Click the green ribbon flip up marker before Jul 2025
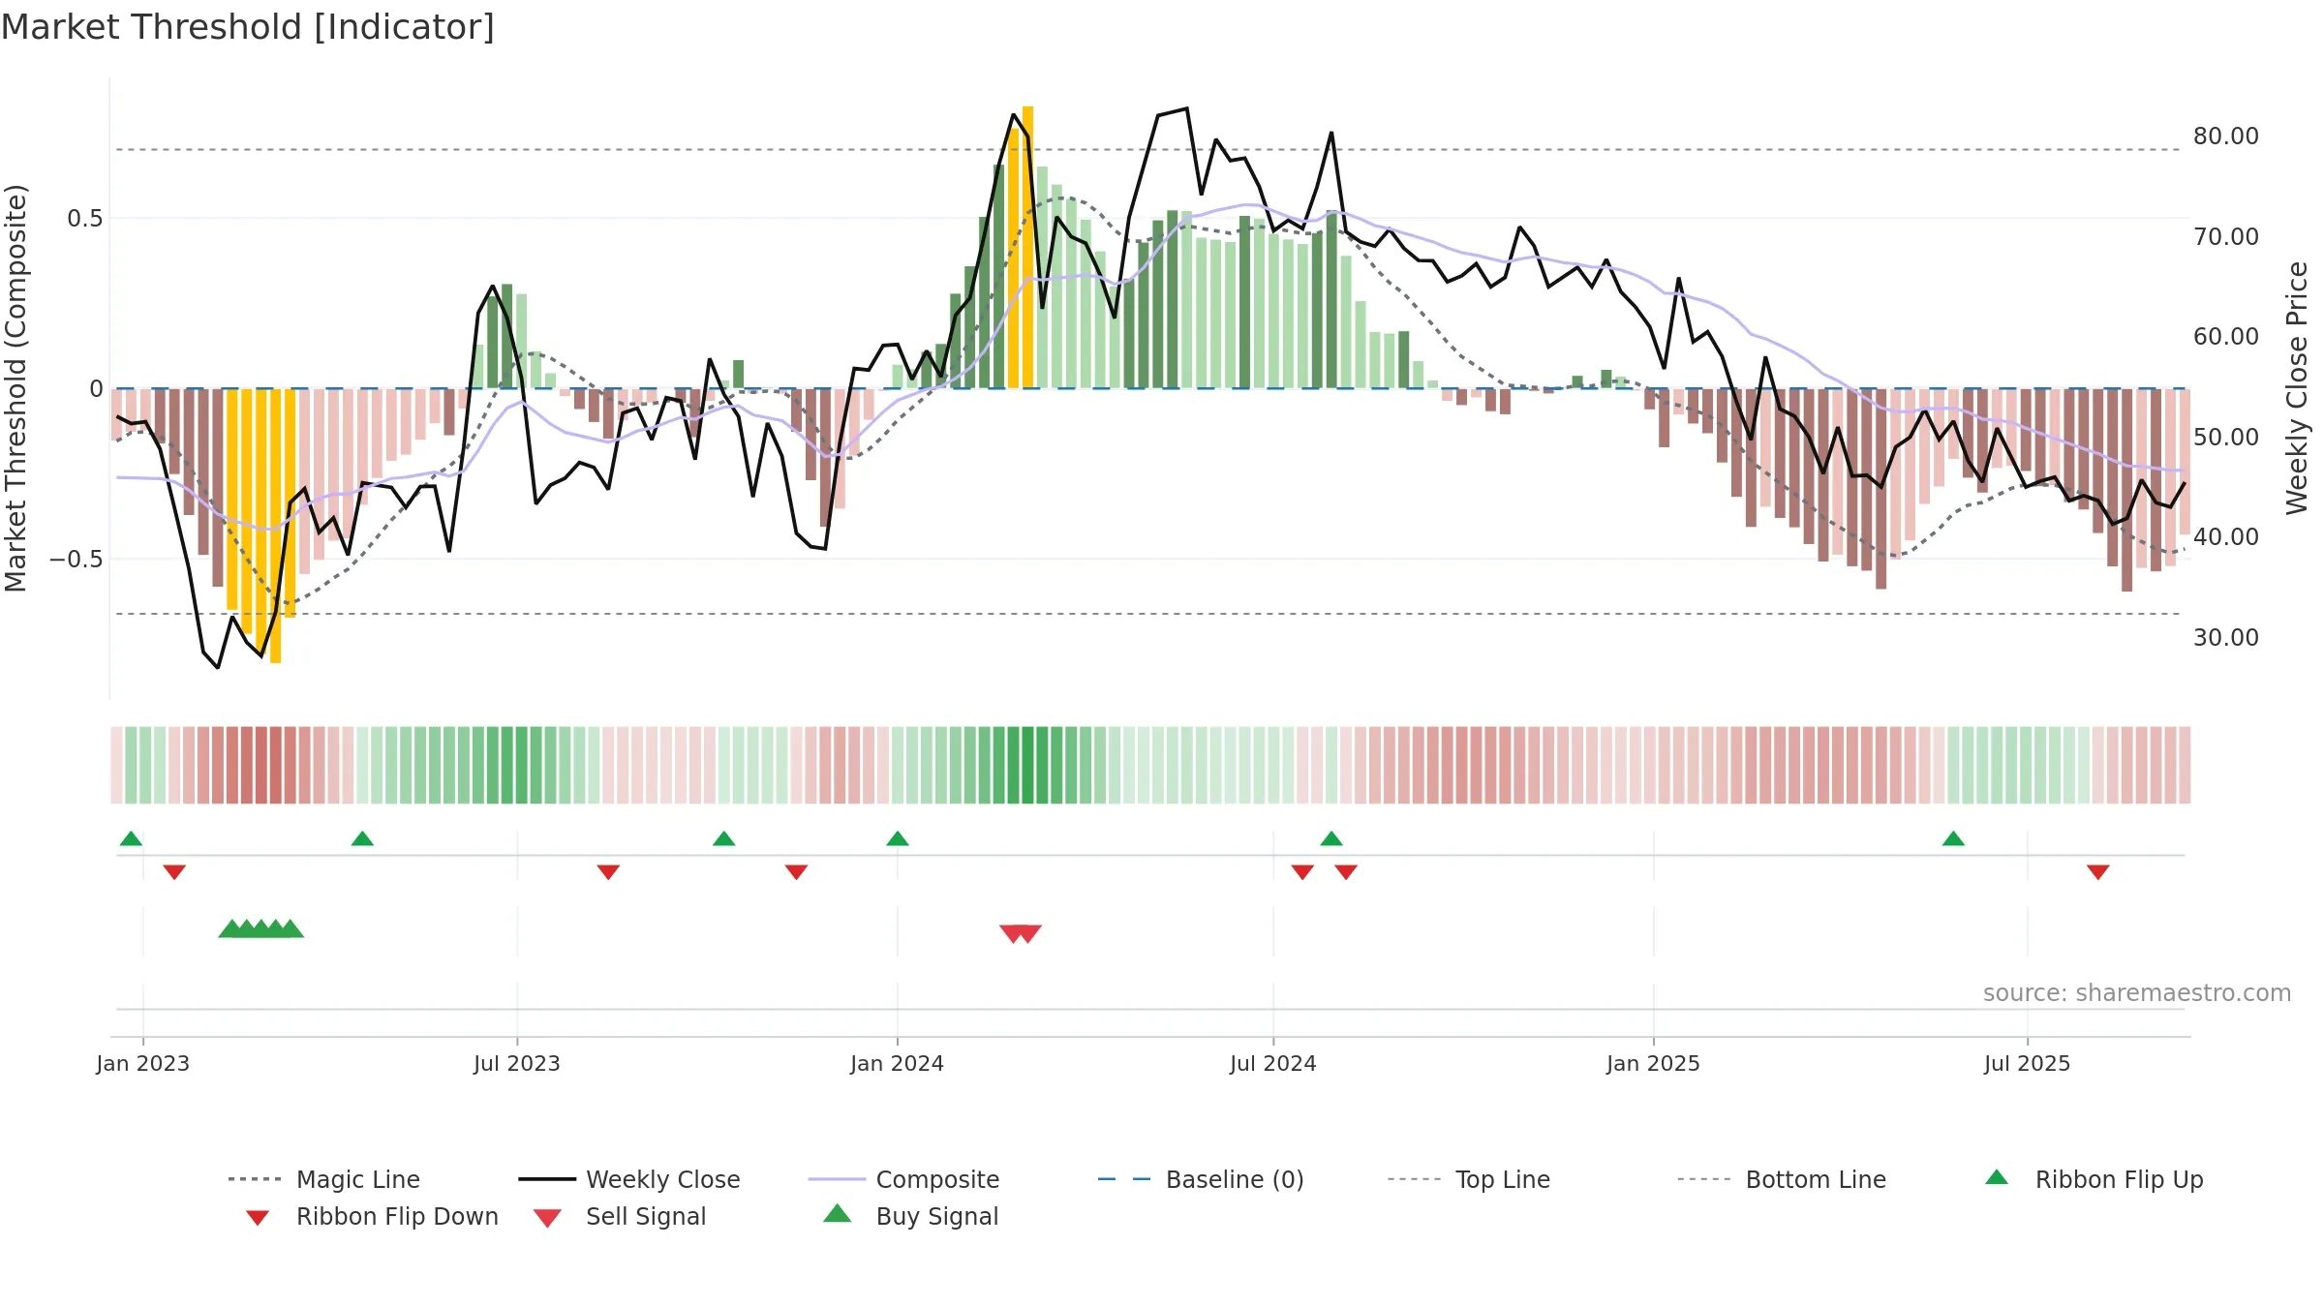This screenshot has width=2324, height=1307. tap(1953, 838)
